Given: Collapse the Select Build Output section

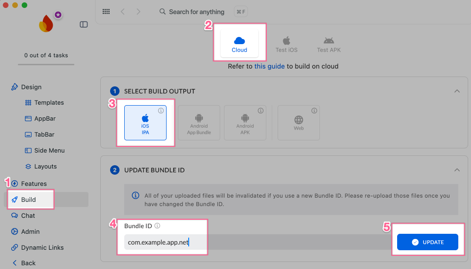Looking at the screenshot, I should [x=457, y=91].
